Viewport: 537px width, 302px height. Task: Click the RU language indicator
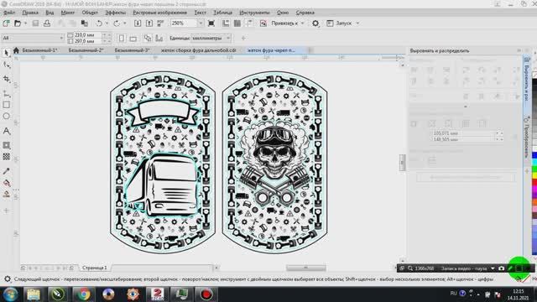point(453,293)
